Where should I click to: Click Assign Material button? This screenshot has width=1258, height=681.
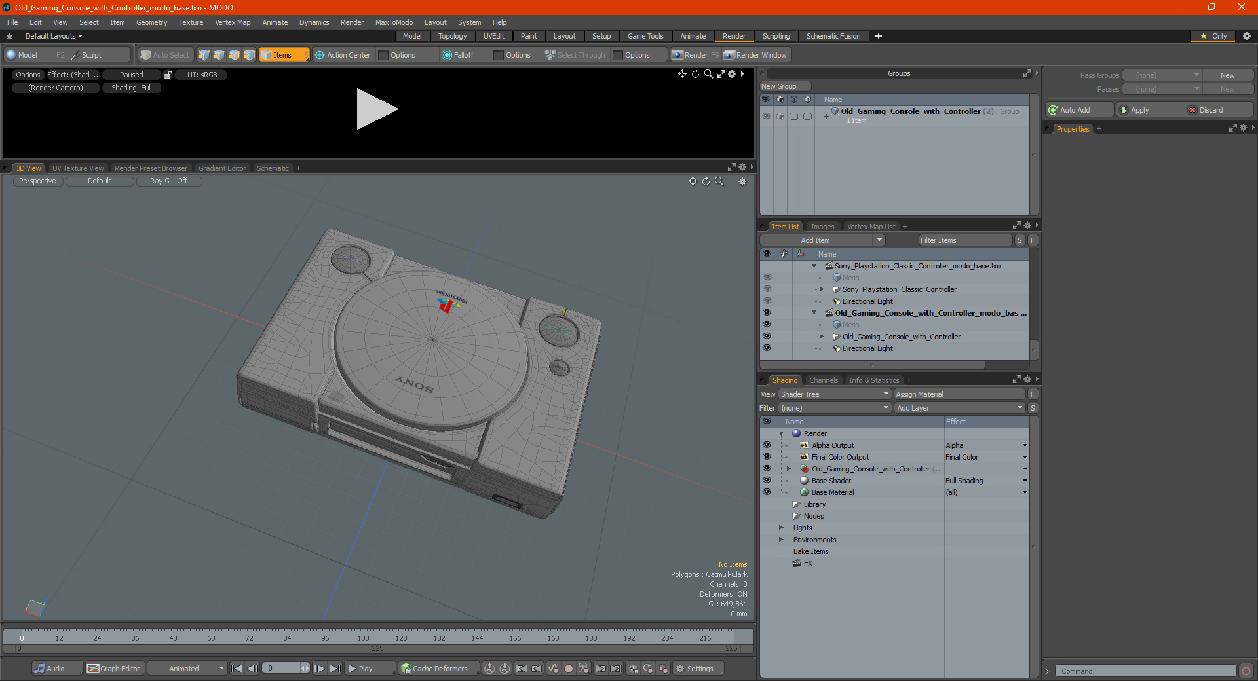pyautogui.click(x=959, y=394)
